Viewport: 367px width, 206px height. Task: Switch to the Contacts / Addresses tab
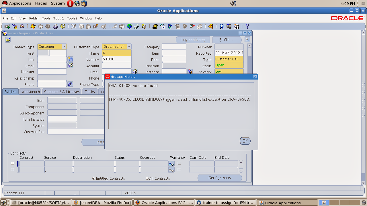tap(62, 92)
